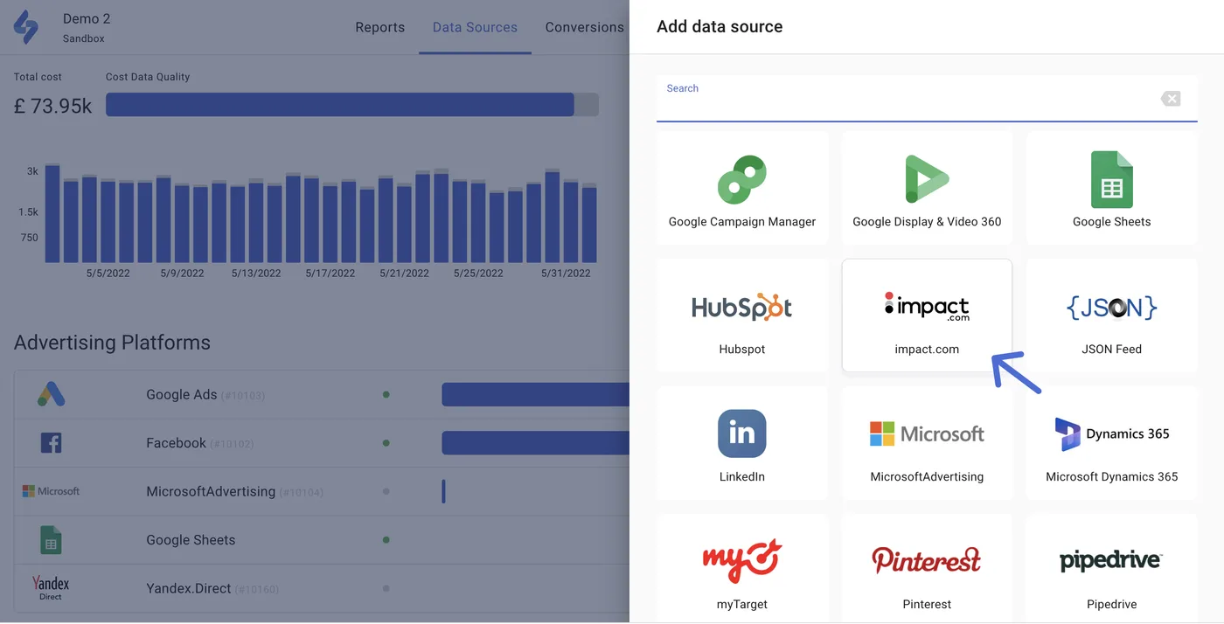Choose the Google Display & Video 360 icon
The image size is (1224, 624).
pyautogui.click(x=926, y=178)
